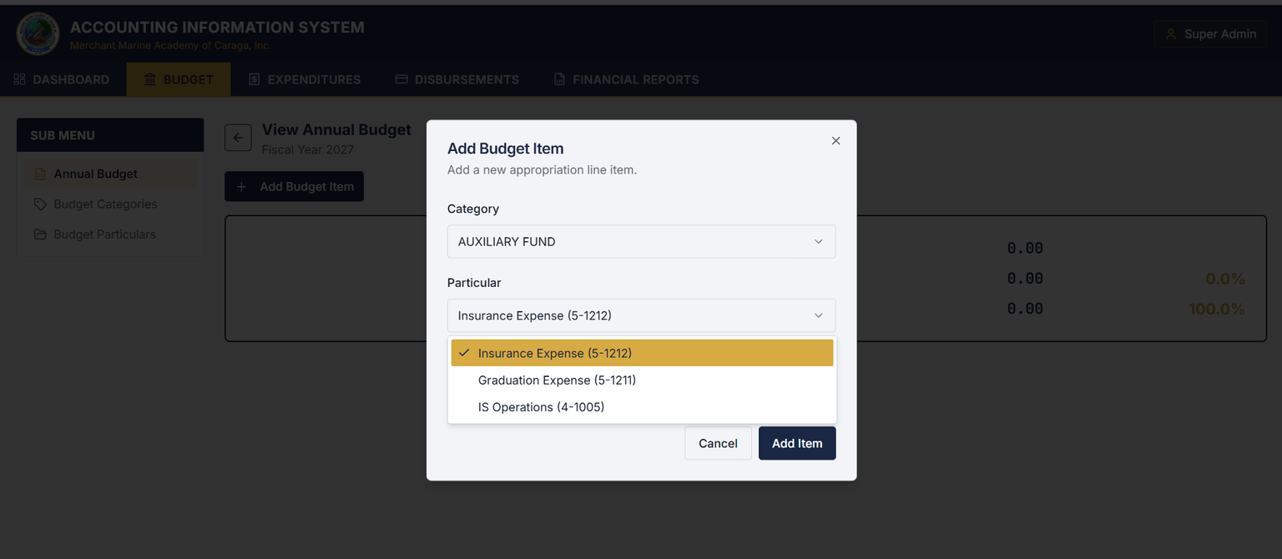Click the Dashboard grid icon

tap(20, 79)
